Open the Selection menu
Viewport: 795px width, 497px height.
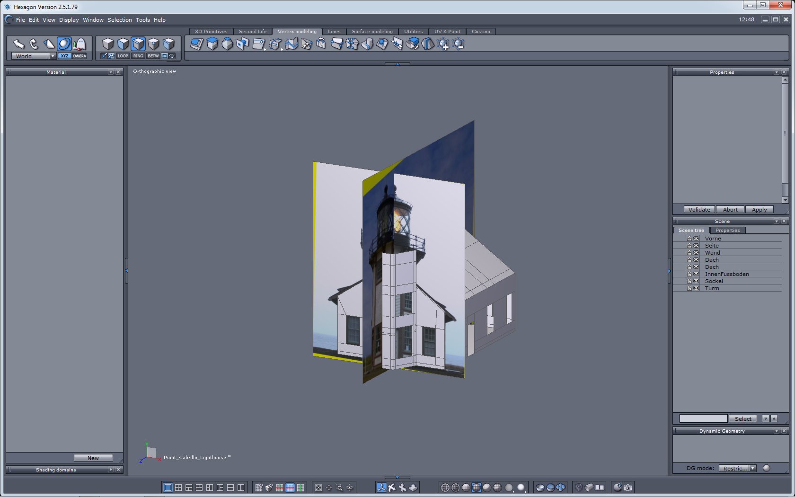120,20
